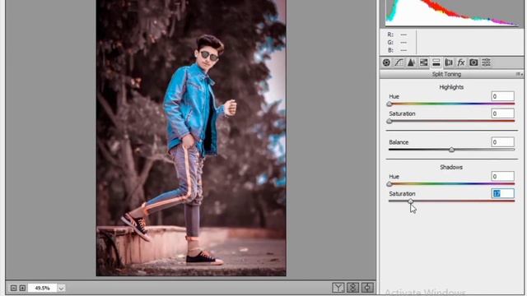Screen dimensions: 527x296
Task: Click the 49.5% zoom level field
Action: coord(42,288)
